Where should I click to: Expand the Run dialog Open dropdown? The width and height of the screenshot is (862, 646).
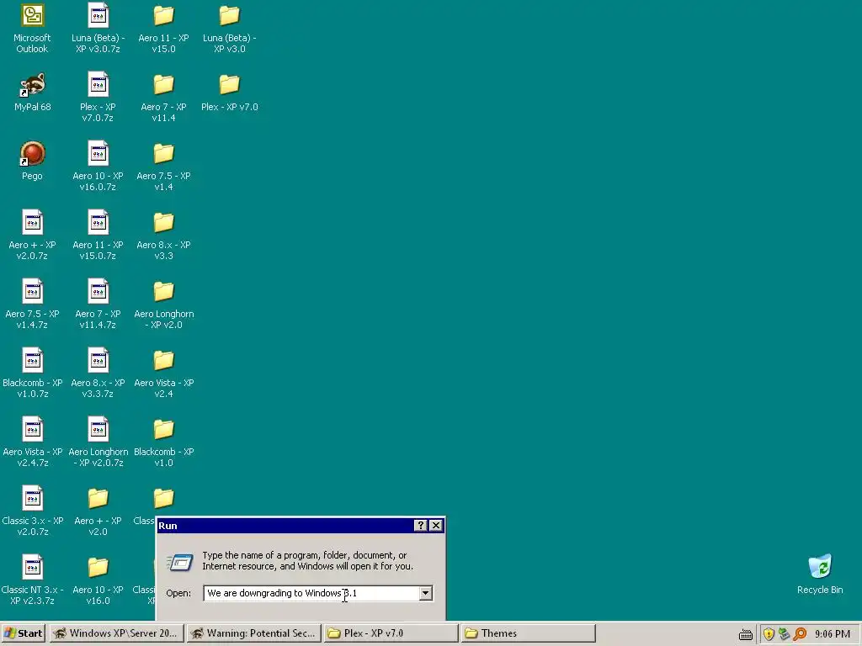coord(425,593)
